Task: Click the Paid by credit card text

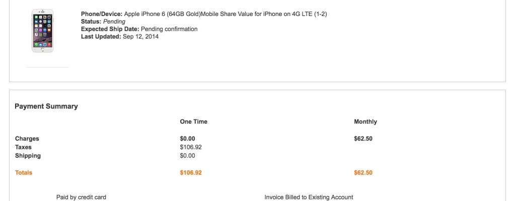Action: tap(81, 197)
